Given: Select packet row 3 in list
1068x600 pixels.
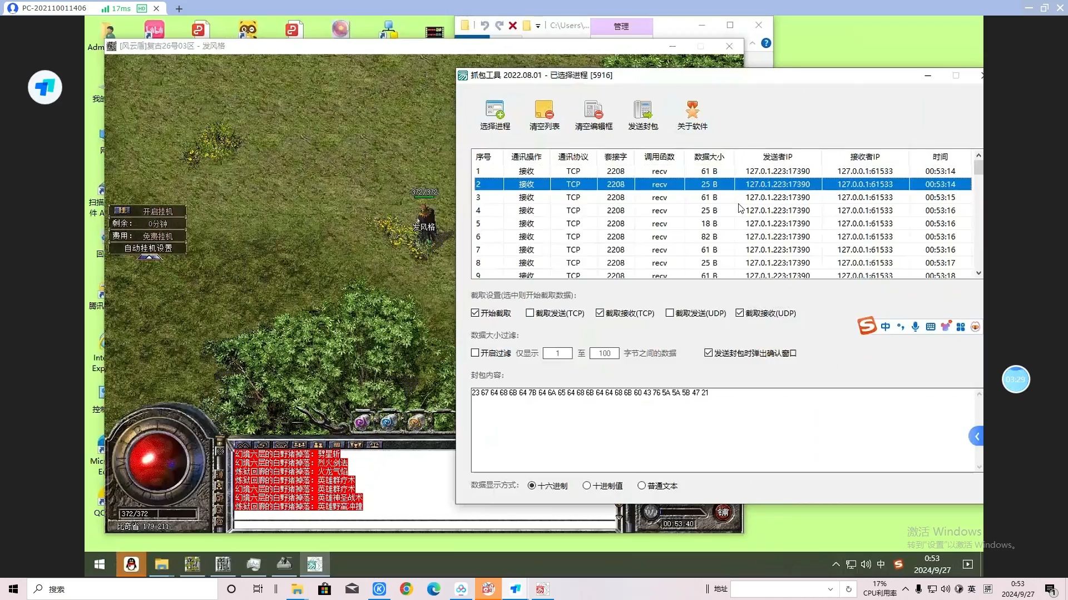Looking at the screenshot, I should click(x=723, y=197).
